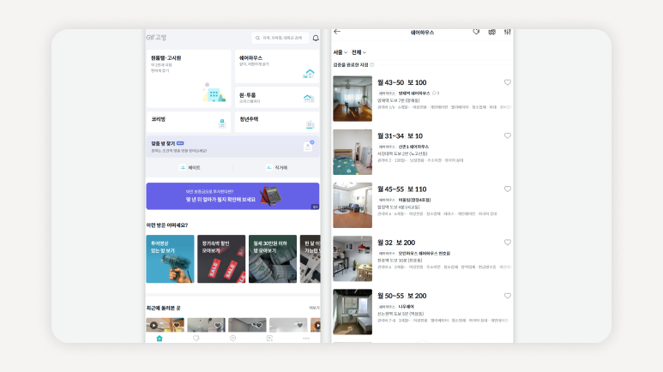Expand the 전체 area dropdown
Viewport: 663px width, 372px height.
359,52
